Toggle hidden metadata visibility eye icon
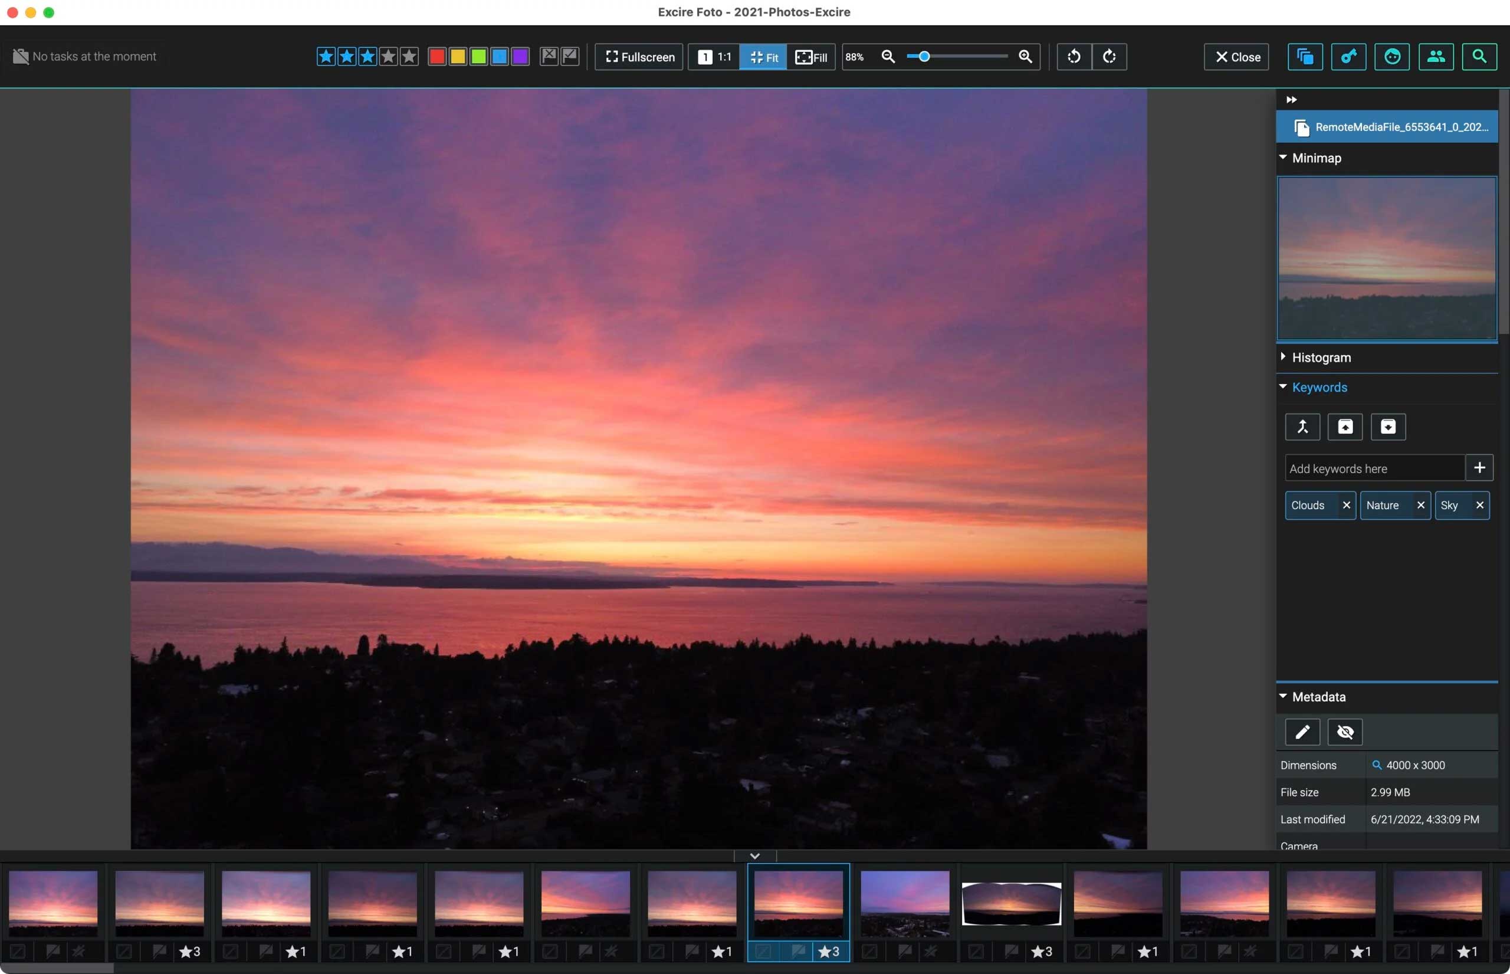The image size is (1510, 974). click(x=1345, y=732)
